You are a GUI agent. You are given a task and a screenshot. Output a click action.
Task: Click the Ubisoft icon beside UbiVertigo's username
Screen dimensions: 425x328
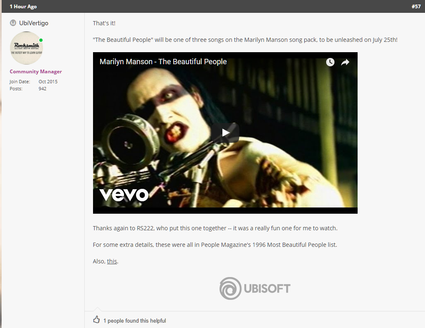pyautogui.click(x=13, y=23)
